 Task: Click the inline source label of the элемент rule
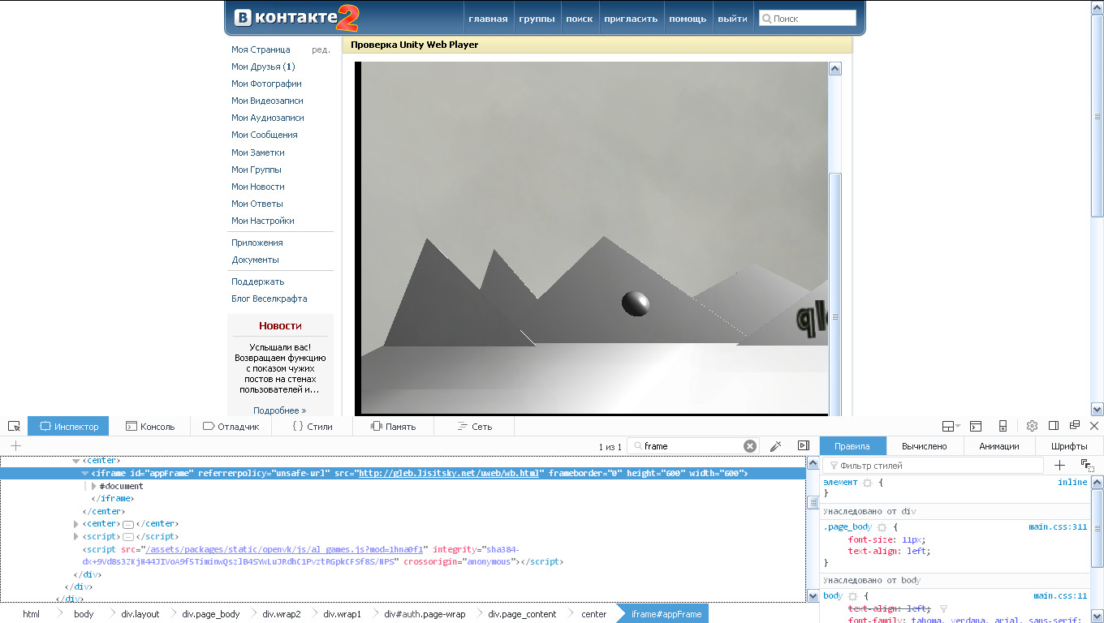(x=1072, y=482)
